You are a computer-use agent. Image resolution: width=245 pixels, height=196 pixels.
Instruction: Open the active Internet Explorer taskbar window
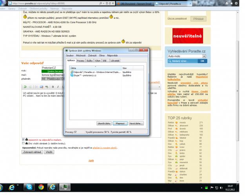pos(53,187)
